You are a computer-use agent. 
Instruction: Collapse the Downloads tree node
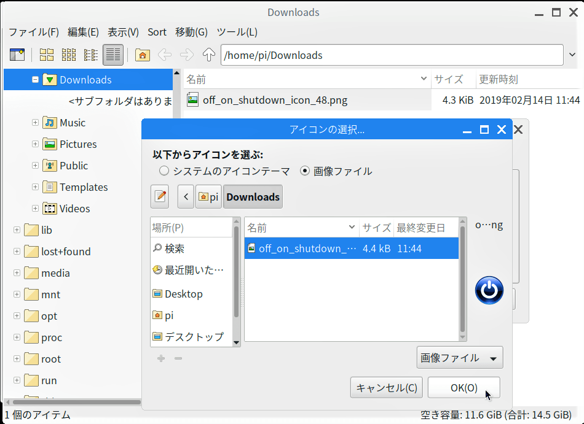[35, 80]
